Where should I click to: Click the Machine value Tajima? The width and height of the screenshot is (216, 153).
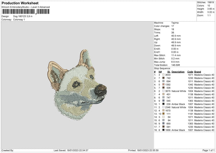pyautogui.click(x=175, y=23)
